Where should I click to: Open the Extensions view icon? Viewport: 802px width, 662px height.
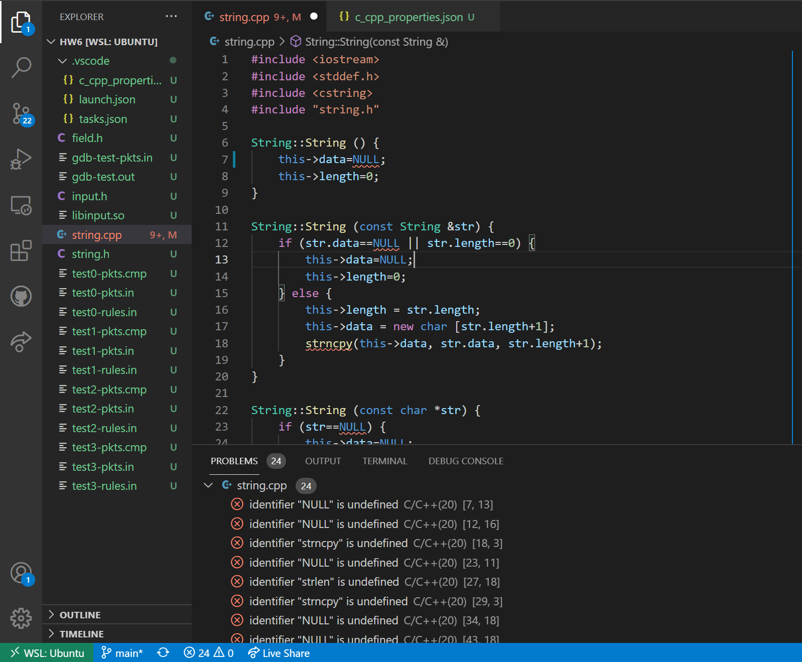tap(21, 250)
